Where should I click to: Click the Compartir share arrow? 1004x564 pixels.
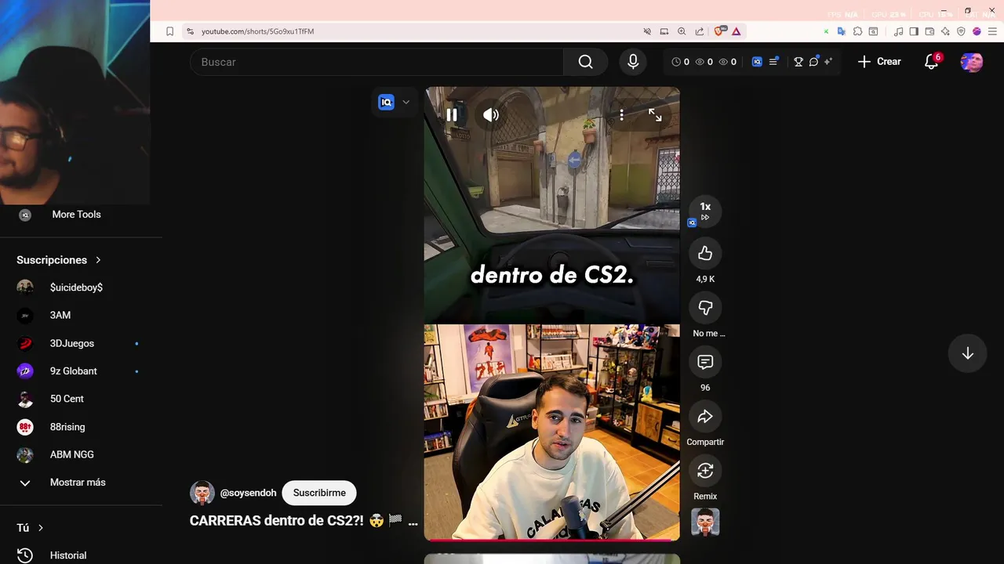point(705,417)
